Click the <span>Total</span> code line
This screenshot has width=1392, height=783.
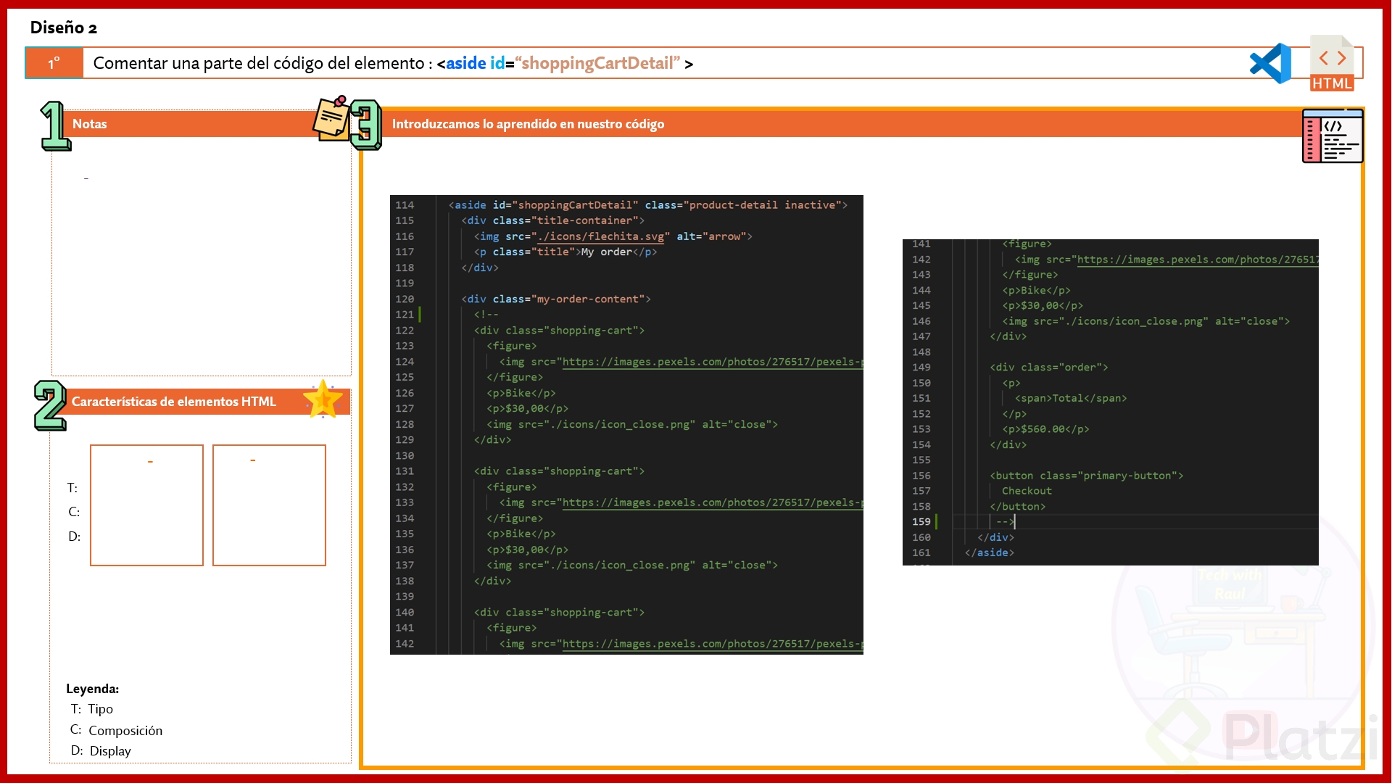click(x=1071, y=398)
